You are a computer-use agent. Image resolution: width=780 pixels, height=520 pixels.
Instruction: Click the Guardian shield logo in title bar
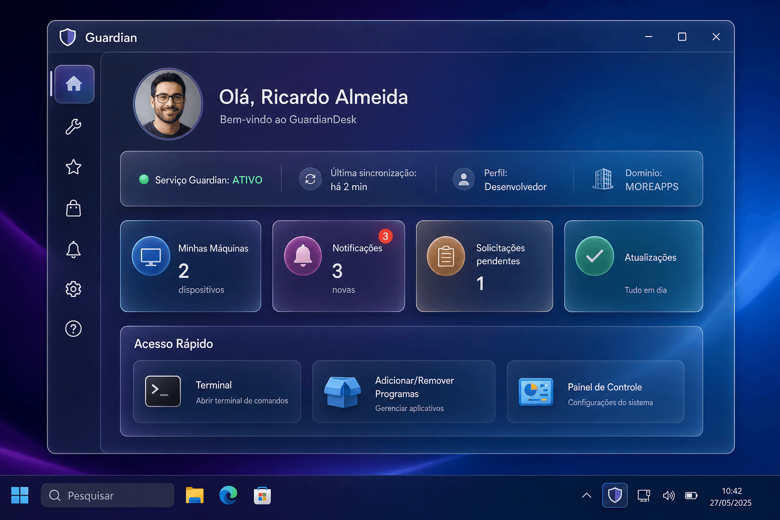point(68,38)
